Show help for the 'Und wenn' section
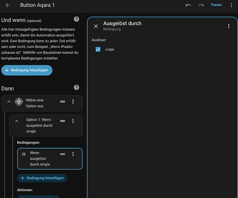 (76, 19)
